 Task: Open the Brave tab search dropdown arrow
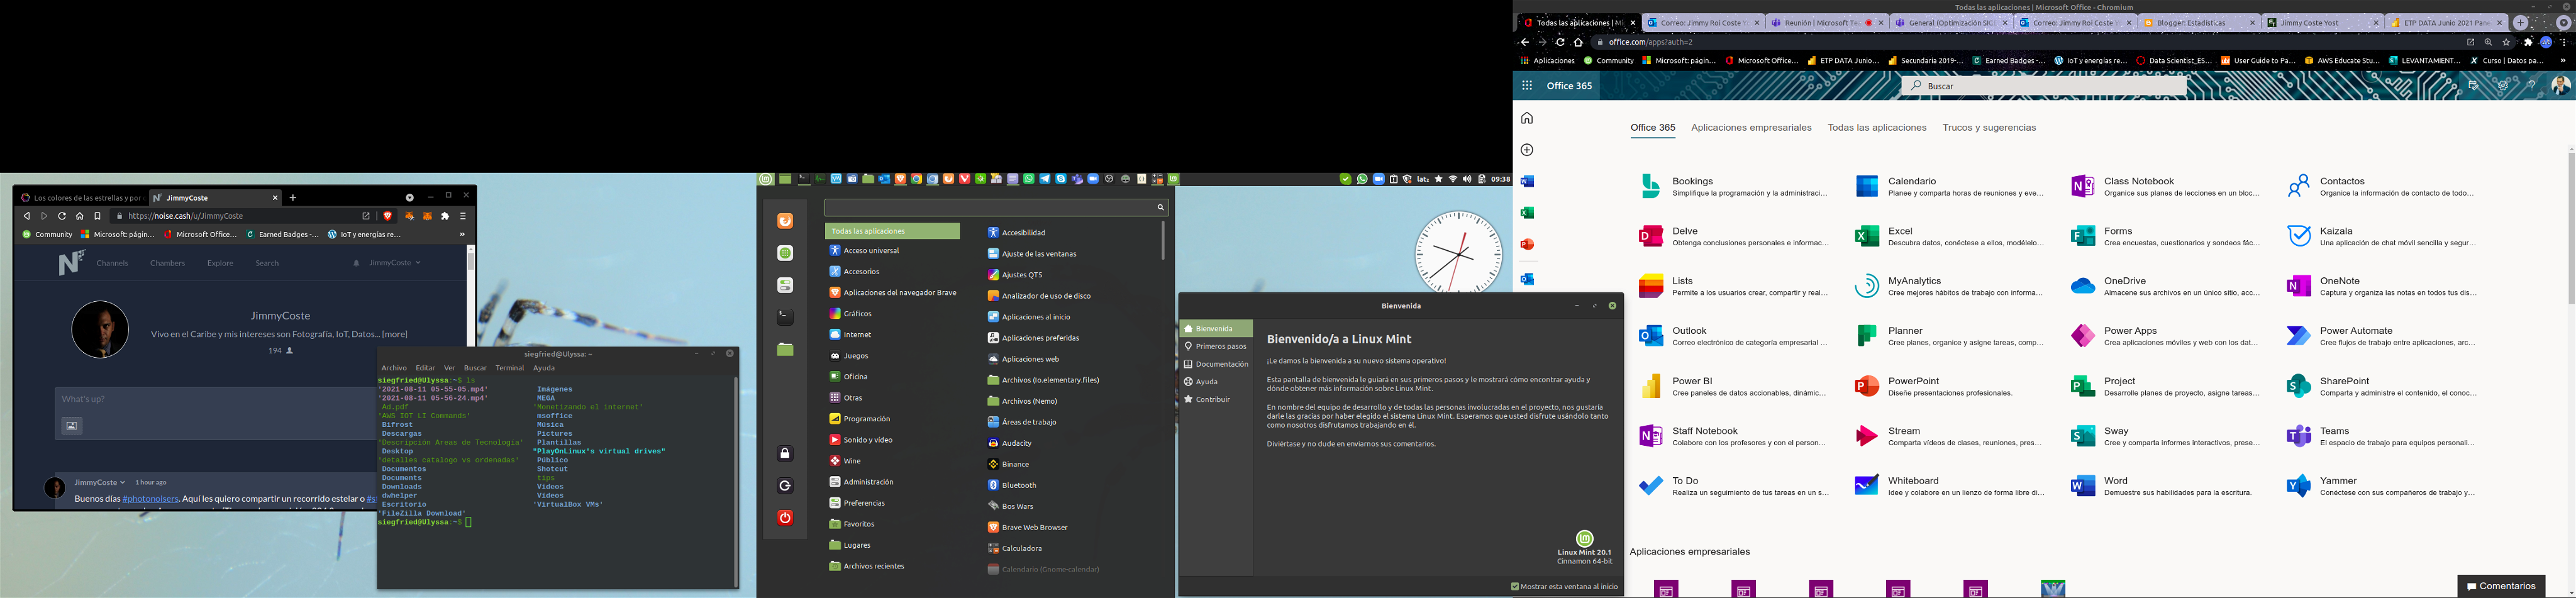[x=410, y=197]
